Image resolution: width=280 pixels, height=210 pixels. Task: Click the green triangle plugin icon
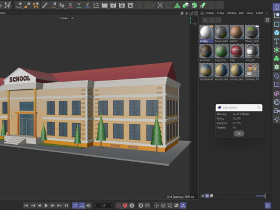177,5
